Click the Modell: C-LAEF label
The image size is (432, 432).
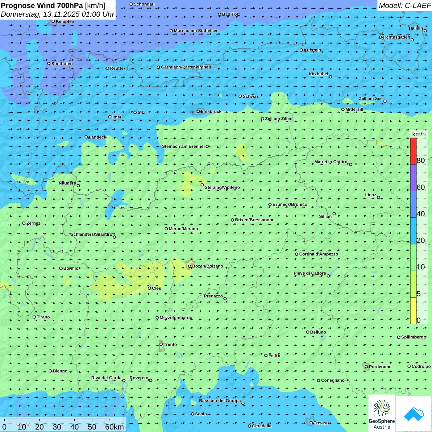tap(404, 6)
